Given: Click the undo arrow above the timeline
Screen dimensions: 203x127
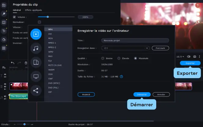Looking at the screenshot, I should pyautogui.click(x=13, y=63).
